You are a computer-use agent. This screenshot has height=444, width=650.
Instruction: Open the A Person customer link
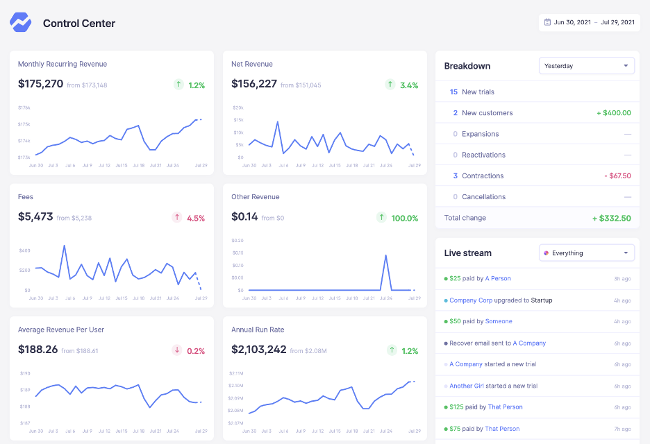[x=498, y=278]
